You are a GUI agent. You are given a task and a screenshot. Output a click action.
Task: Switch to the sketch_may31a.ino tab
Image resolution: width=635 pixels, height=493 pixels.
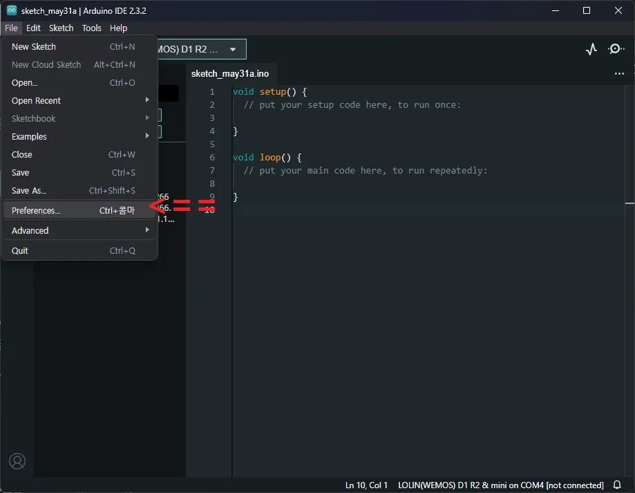click(229, 73)
